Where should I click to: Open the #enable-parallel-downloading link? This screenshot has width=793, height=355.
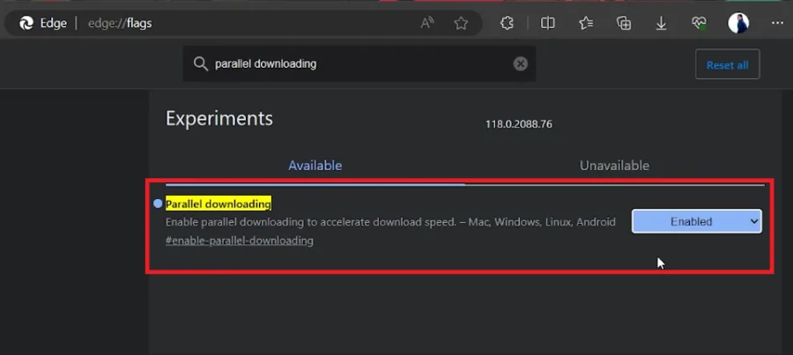pos(239,240)
